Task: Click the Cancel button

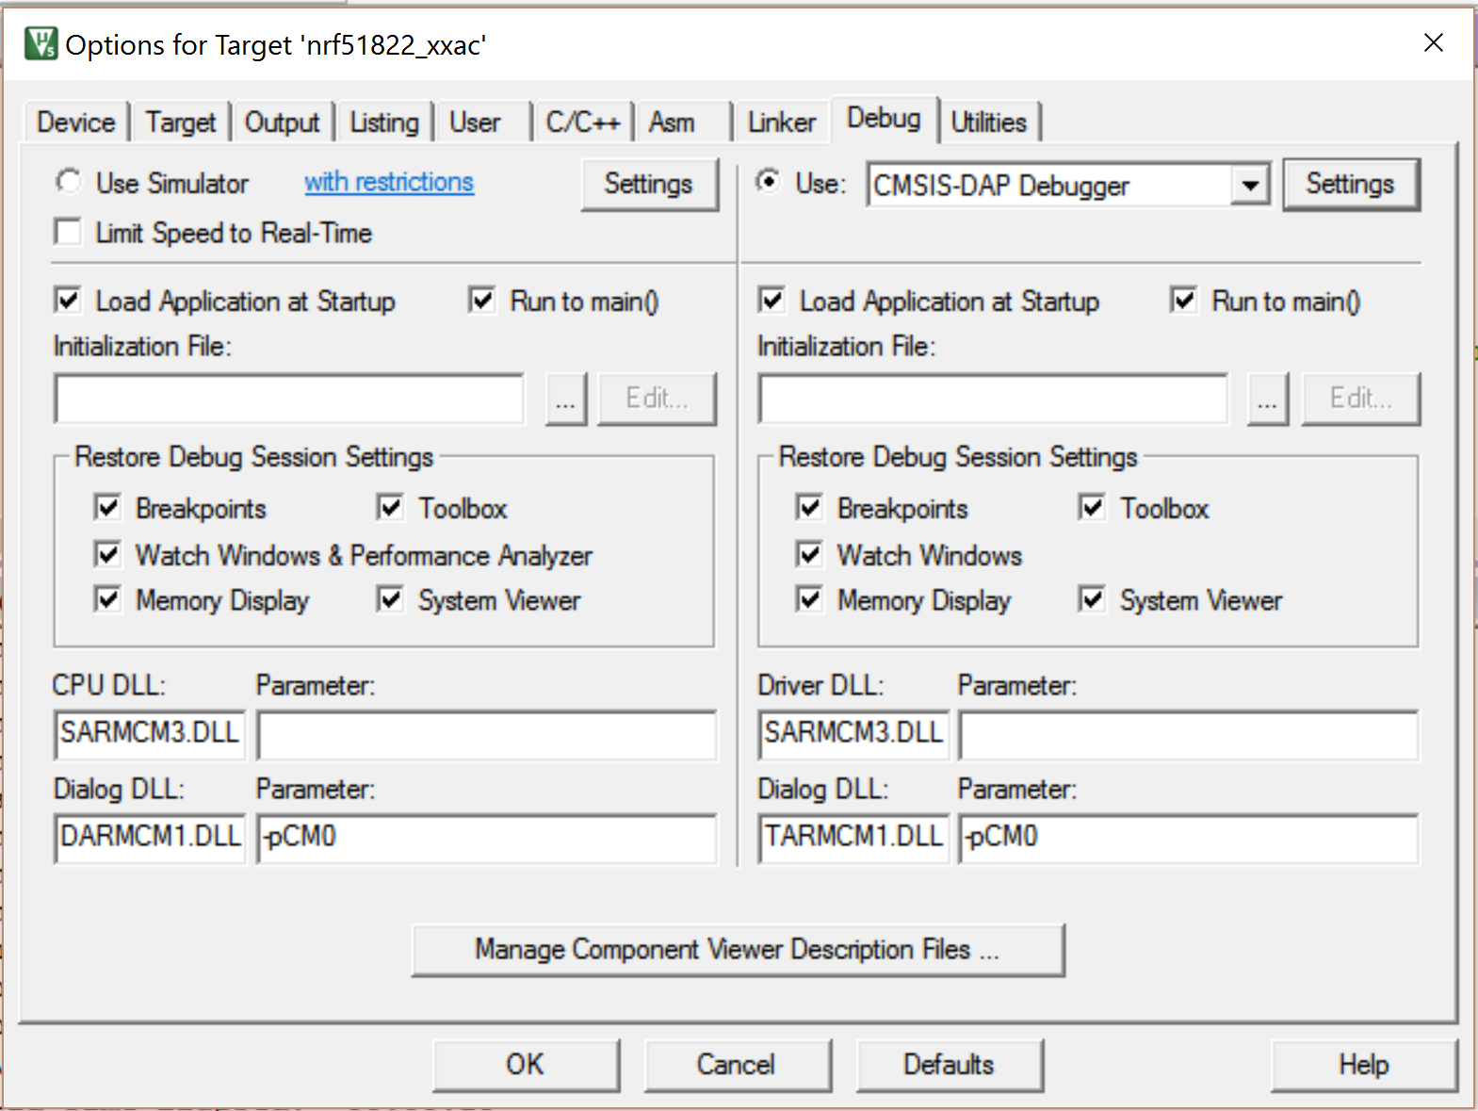Action: pos(738,1065)
